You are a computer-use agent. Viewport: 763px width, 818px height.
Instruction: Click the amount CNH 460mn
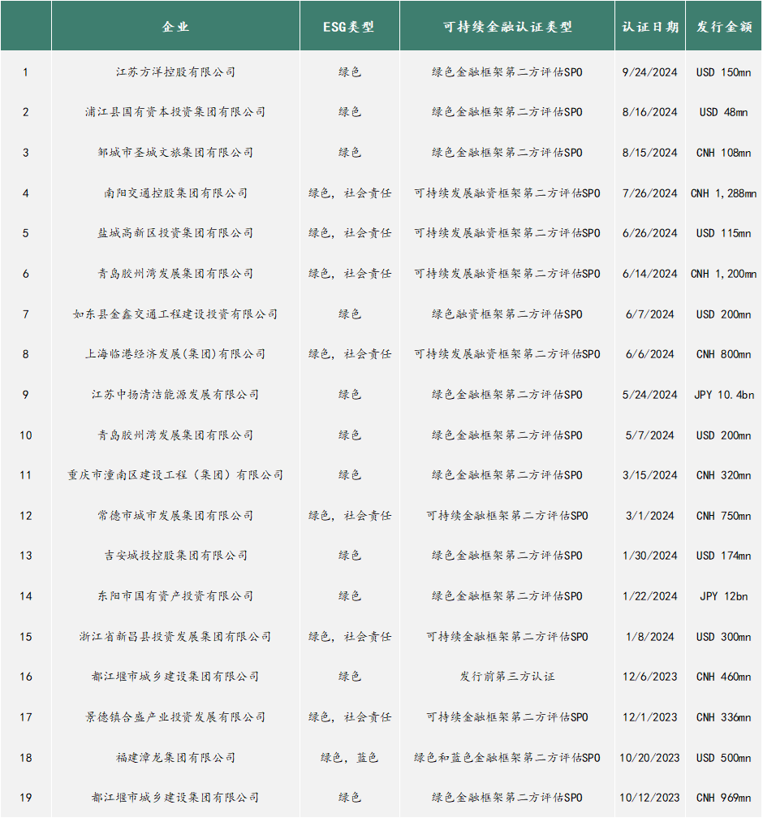click(x=724, y=677)
